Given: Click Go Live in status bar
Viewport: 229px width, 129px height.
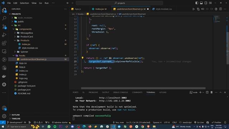Looking at the screenshot, I should click(199, 122).
